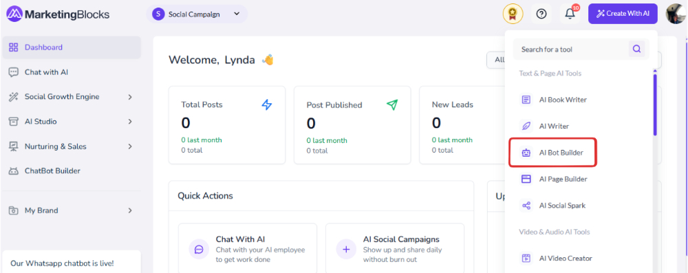Click the tools panel vertical scrollbar
Viewport: 688px width, 273px height.
click(x=655, y=105)
